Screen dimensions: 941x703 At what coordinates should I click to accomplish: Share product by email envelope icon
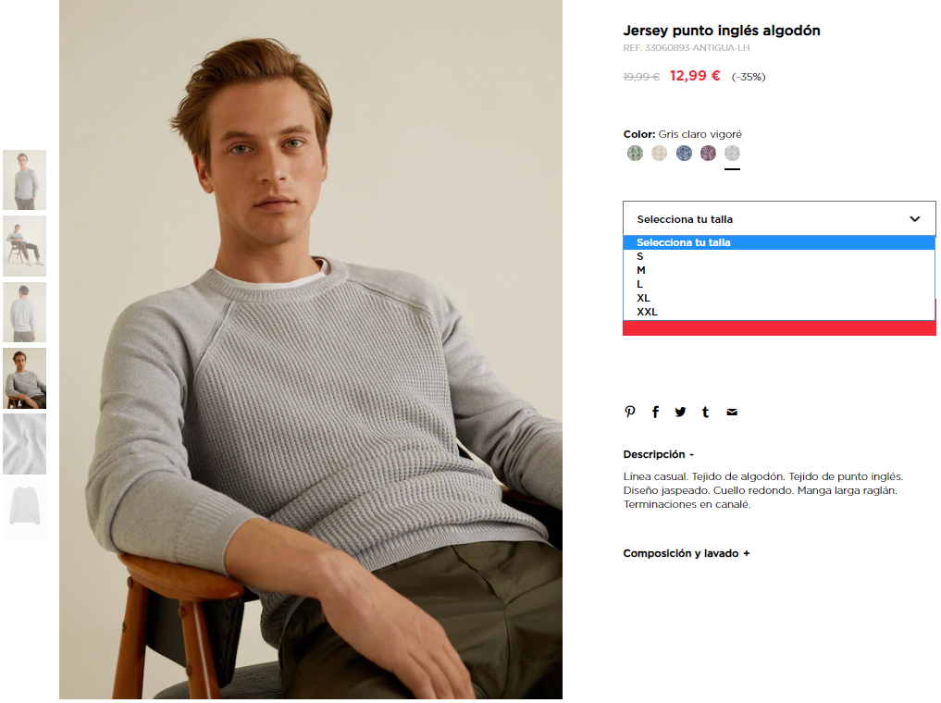[x=732, y=412]
